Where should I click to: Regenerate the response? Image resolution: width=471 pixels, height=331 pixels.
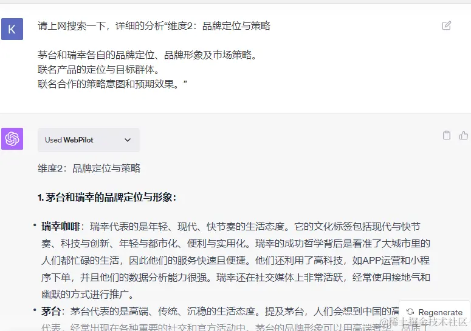(435, 312)
